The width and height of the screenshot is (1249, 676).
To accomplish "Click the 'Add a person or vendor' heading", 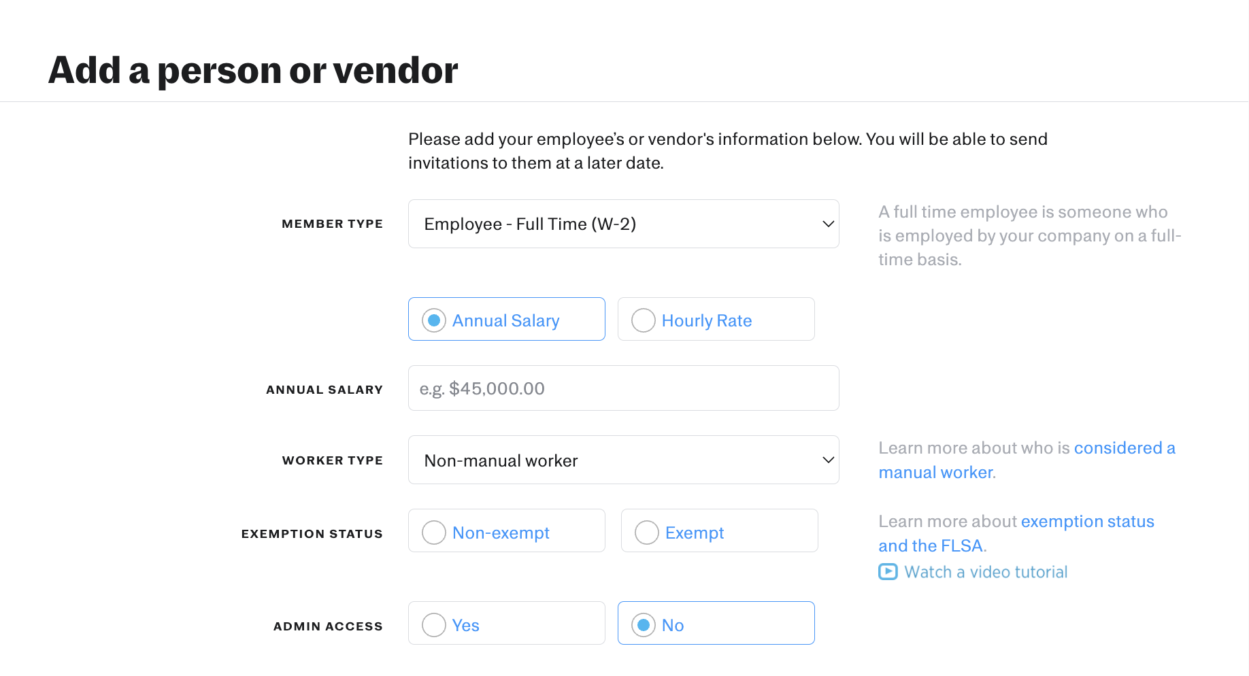I will tap(253, 70).
